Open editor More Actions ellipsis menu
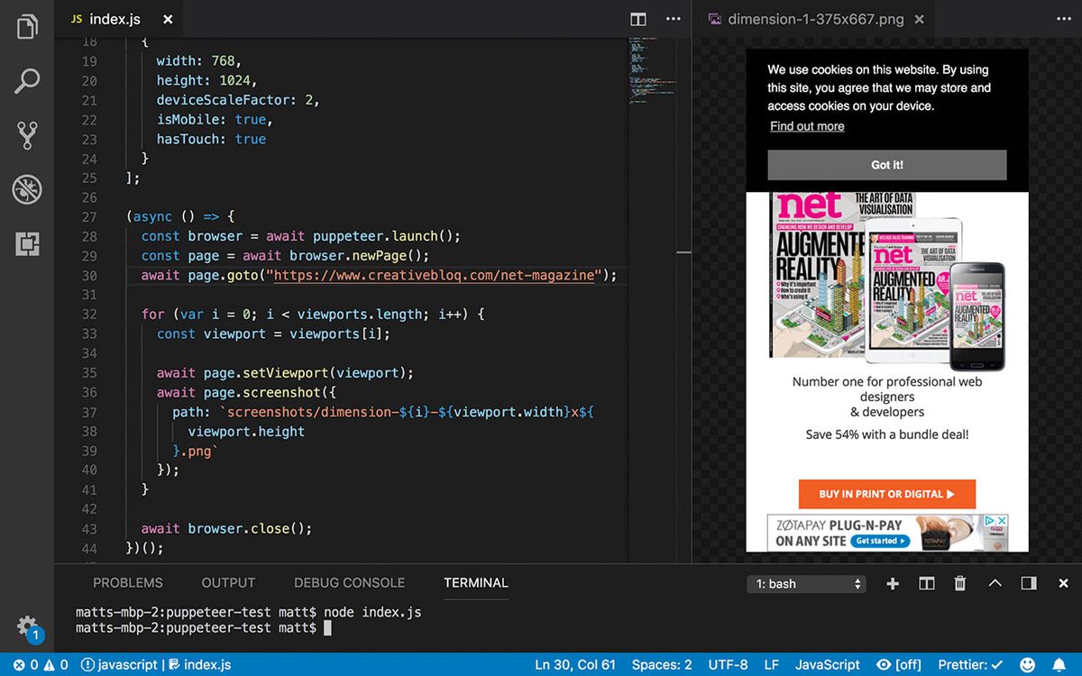 tap(673, 19)
